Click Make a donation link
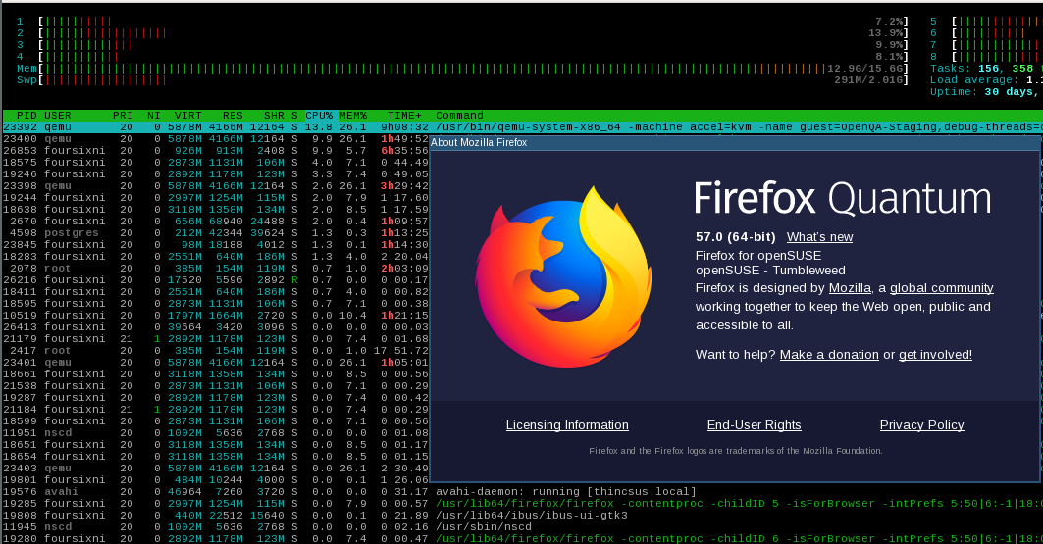This screenshot has width=1043, height=544. pos(829,355)
